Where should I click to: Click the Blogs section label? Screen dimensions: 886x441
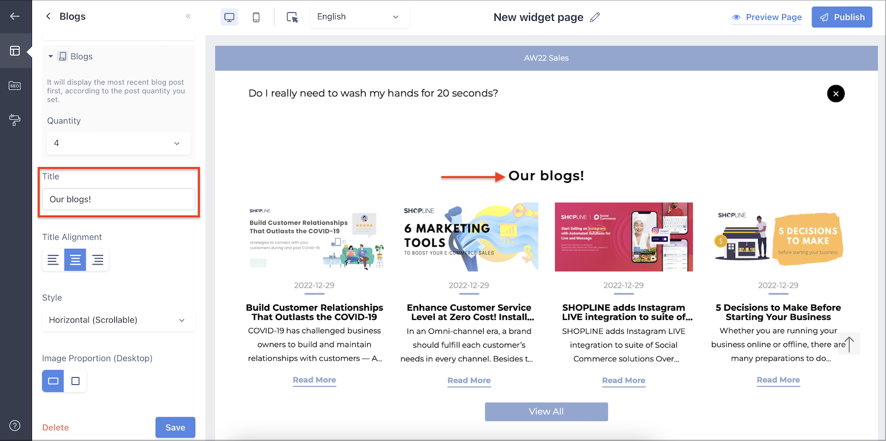(x=81, y=57)
